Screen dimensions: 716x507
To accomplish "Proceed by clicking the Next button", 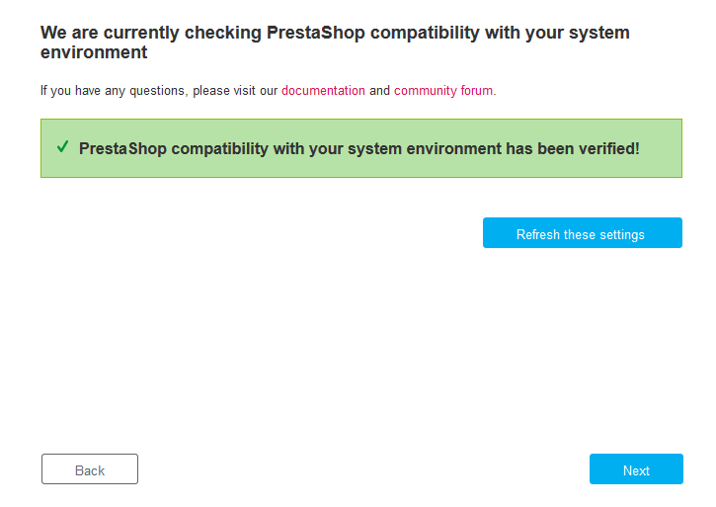I will coord(636,469).
